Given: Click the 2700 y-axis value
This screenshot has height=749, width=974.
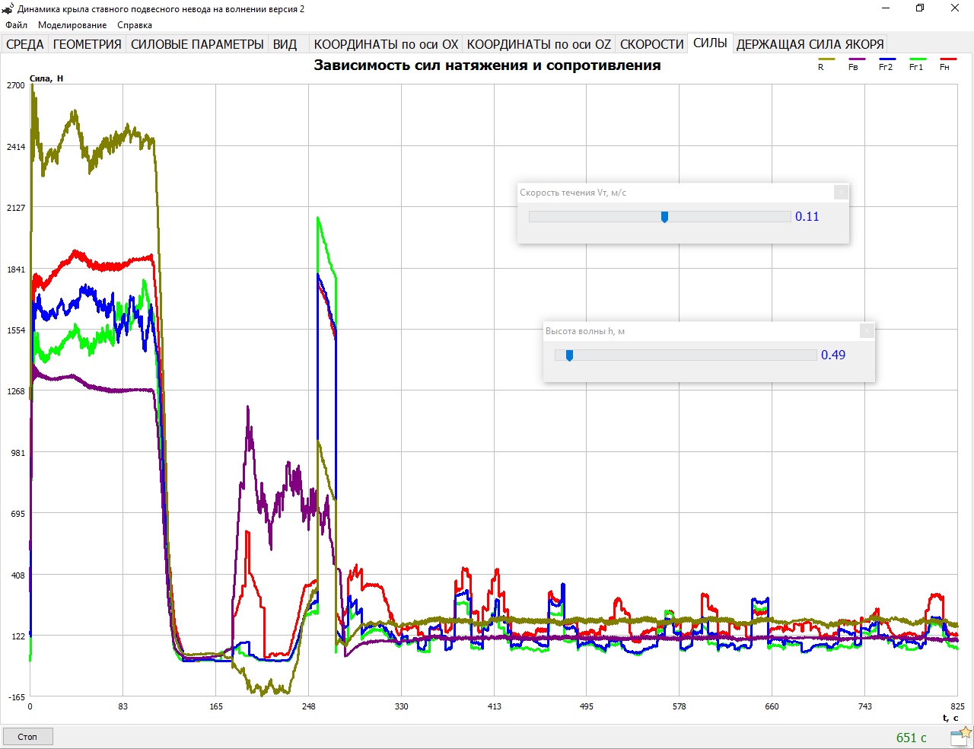Looking at the screenshot, I should [x=16, y=85].
